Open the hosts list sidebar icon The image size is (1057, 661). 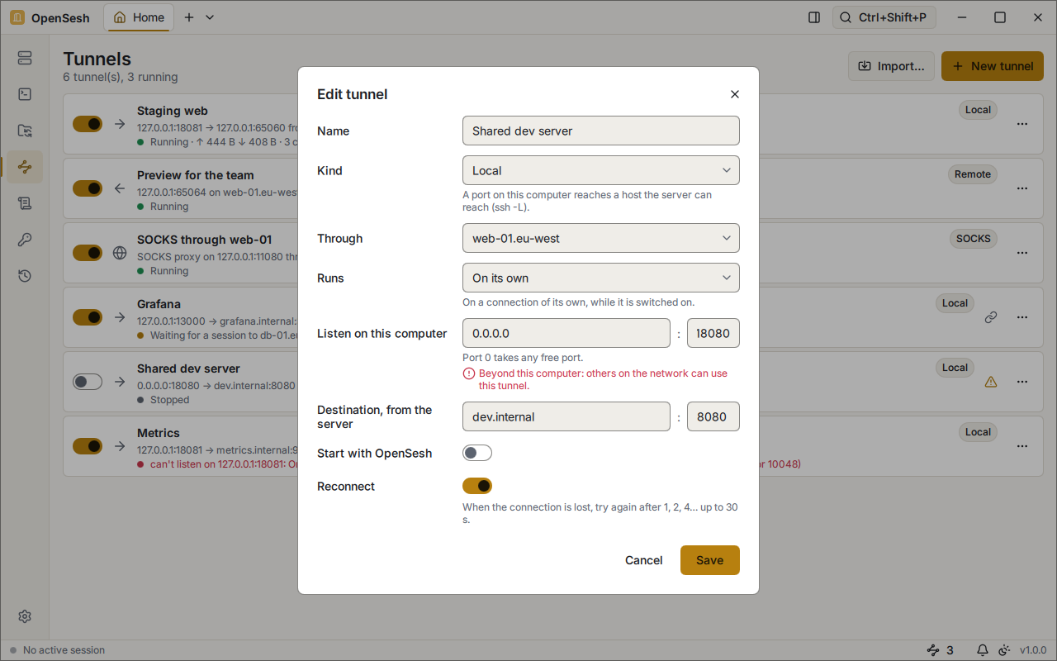click(25, 58)
